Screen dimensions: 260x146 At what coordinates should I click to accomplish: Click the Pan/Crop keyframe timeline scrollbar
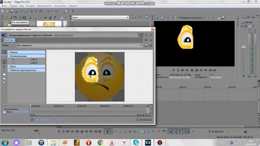click(85, 115)
